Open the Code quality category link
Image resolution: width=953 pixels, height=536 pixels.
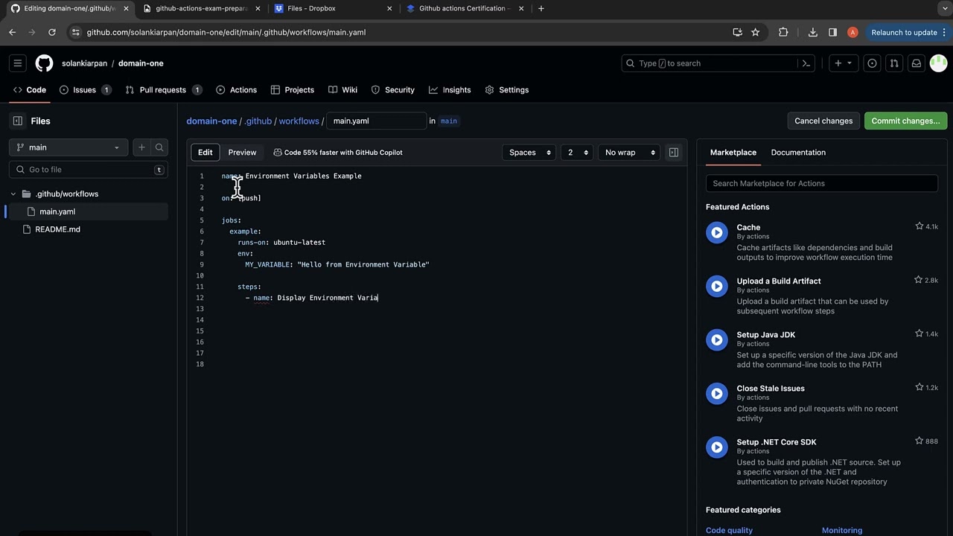729,530
